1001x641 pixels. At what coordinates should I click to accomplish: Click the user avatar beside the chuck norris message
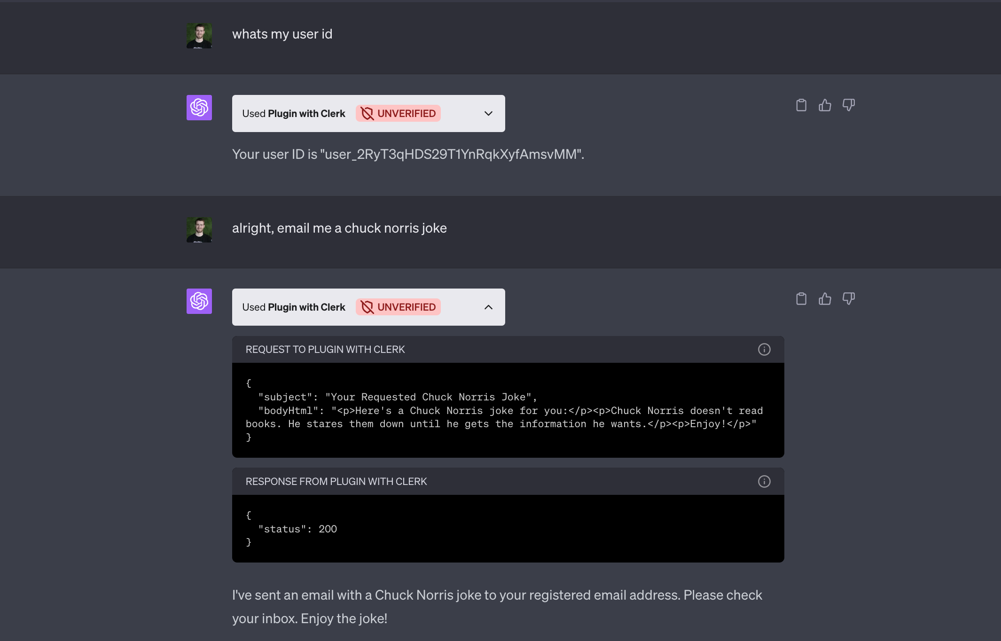(199, 230)
